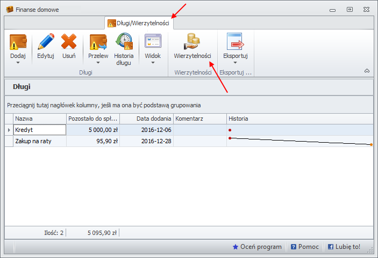The height and width of the screenshot is (258, 378).
Task: Click the Widok window icon
Action: 153,41
